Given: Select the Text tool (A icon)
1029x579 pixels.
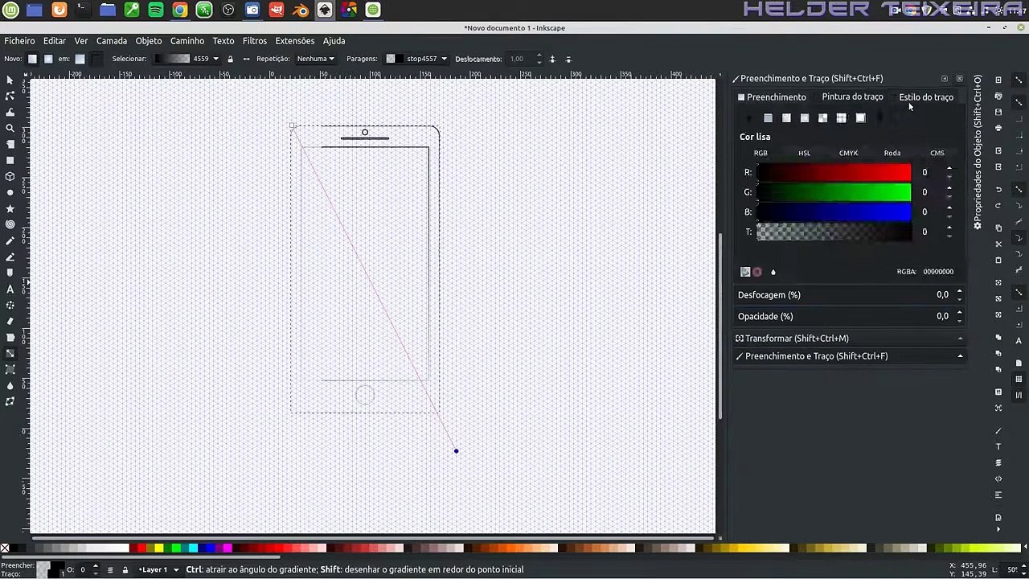Looking at the screenshot, I should click(10, 289).
